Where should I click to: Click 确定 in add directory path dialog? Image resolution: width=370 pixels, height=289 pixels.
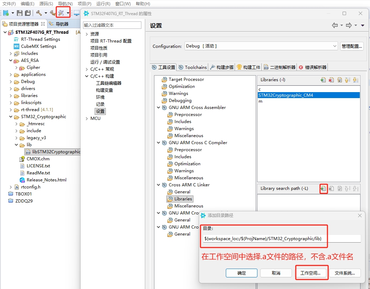pyautogui.click(x=241, y=273)
